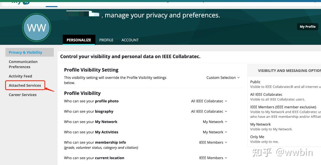
Task: Expand the My Network visibility dropdown
Action: (x=215, y=122)
